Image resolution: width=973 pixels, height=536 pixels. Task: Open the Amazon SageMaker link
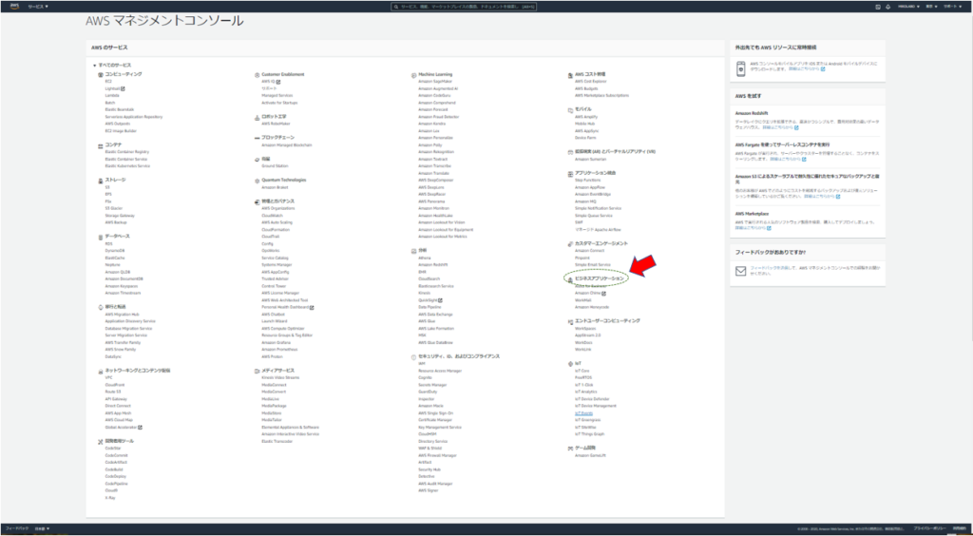(x=435, y=82)
